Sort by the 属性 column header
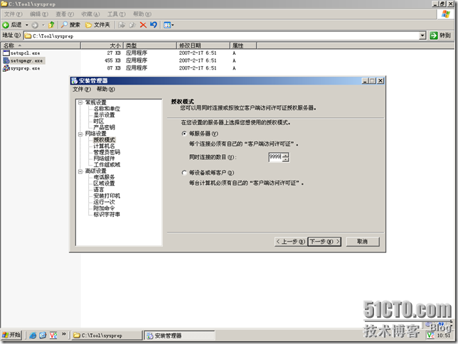458x344 pixels. [243, 45]
